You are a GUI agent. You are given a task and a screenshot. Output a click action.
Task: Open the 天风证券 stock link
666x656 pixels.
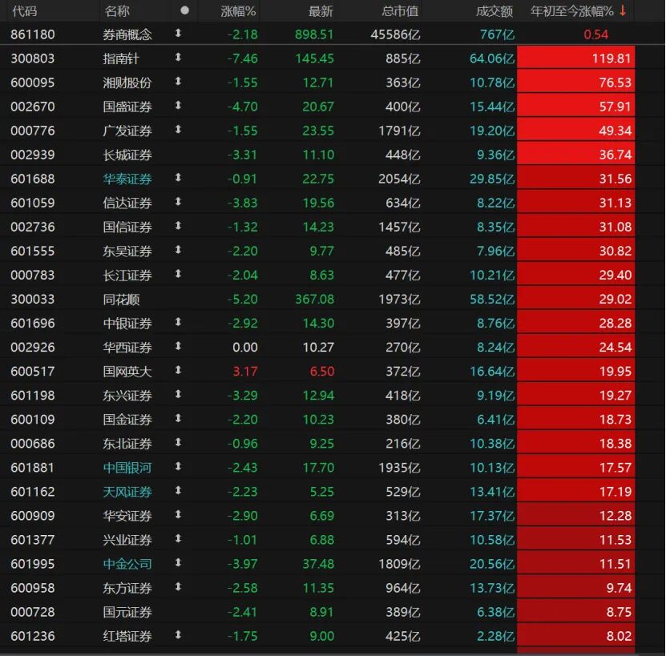point(127,492)
